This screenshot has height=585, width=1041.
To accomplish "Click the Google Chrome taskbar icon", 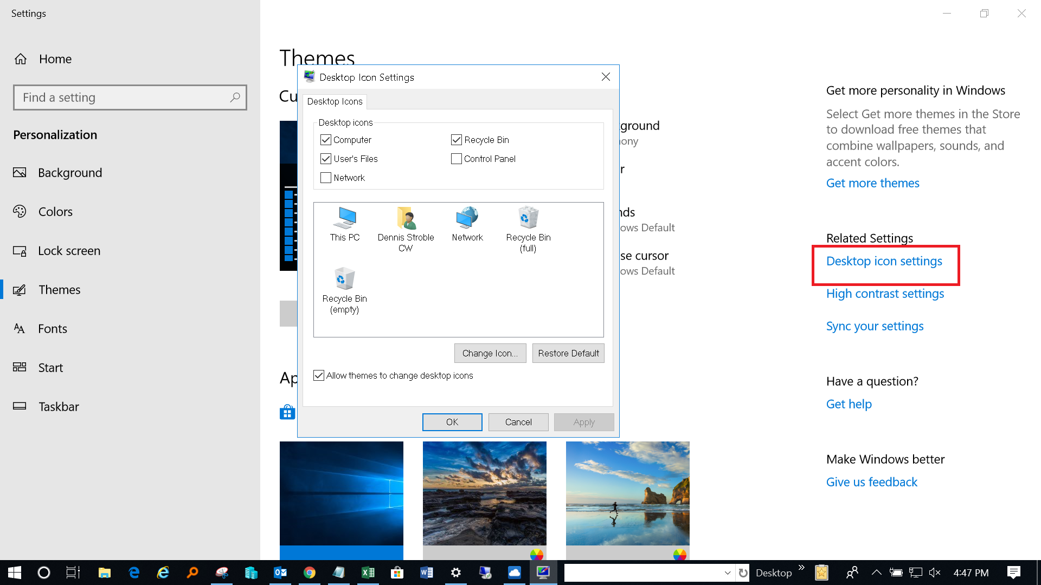I will click(x=309, y=572).
